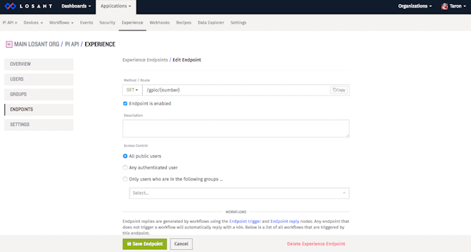The width and height of the screenshot is (471, 252).
Task: Open Overview in the sidebar
Action: (x=39, y=64)
